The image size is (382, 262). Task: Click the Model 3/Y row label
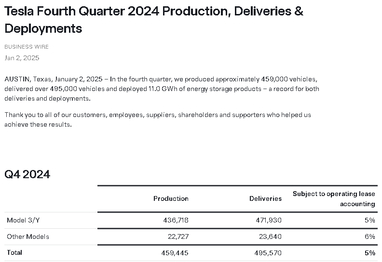click(23, 220)
